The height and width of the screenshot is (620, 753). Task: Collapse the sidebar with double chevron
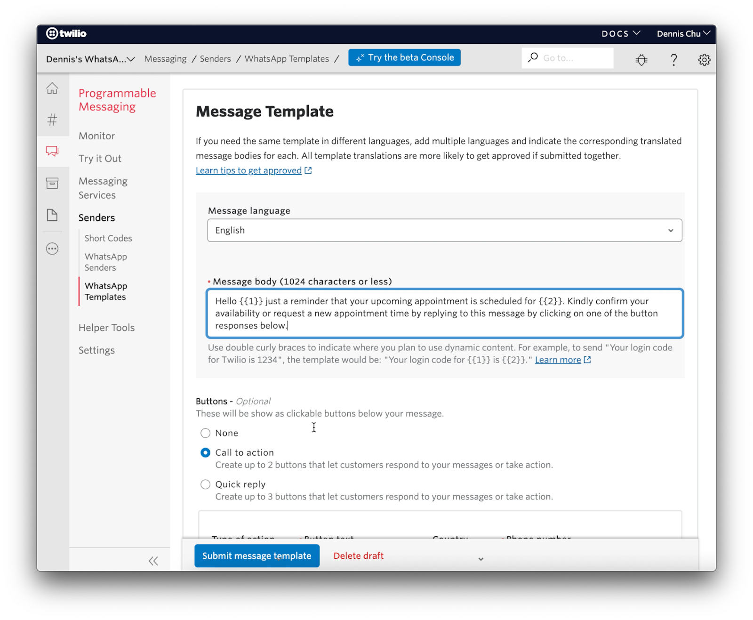(153, 561)
